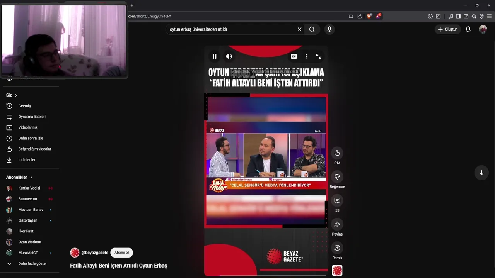Click the share page icon in address bar
This screenshot has height=278, width=495.
click(360, 16)
